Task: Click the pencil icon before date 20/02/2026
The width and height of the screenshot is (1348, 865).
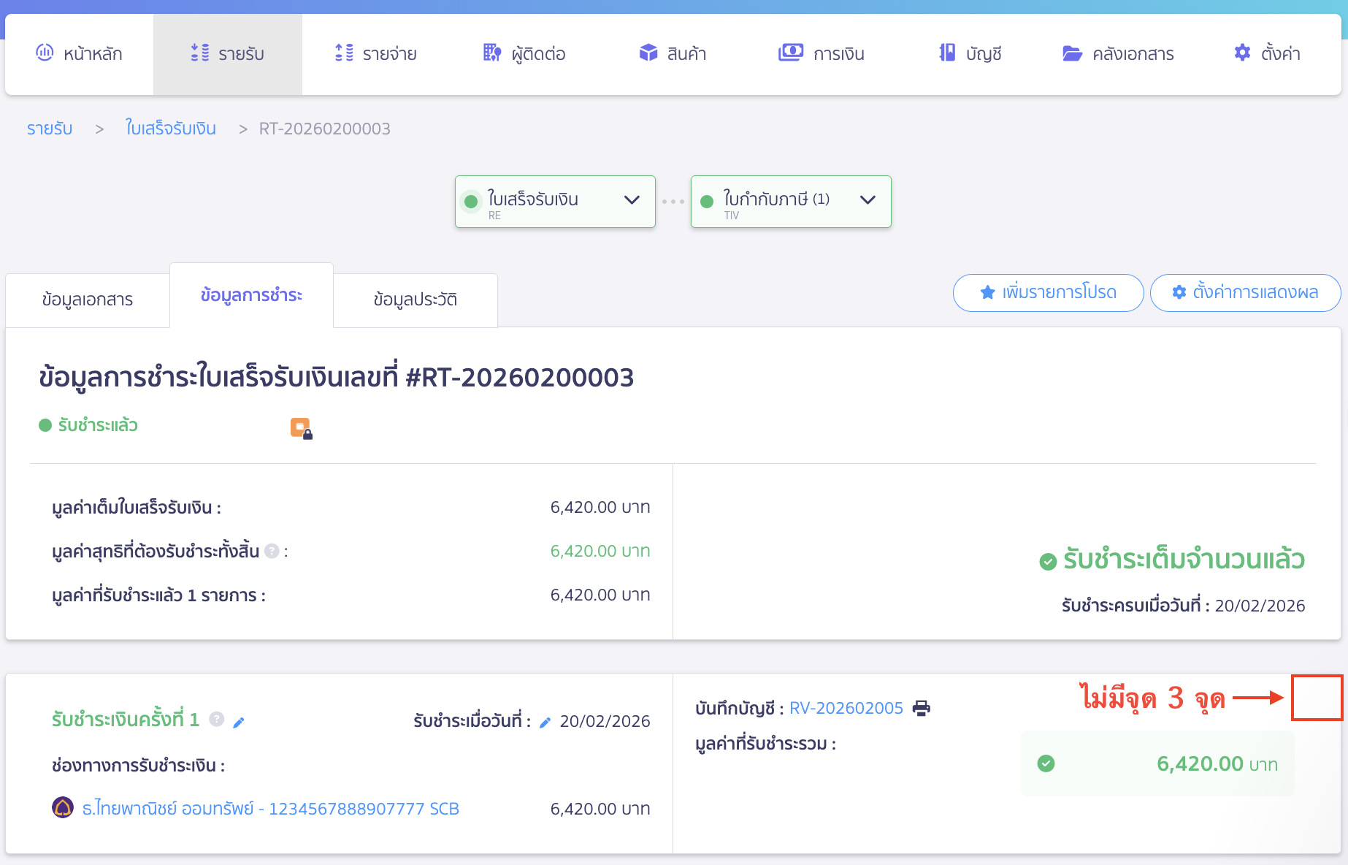Action: click(x=545, y=723)
